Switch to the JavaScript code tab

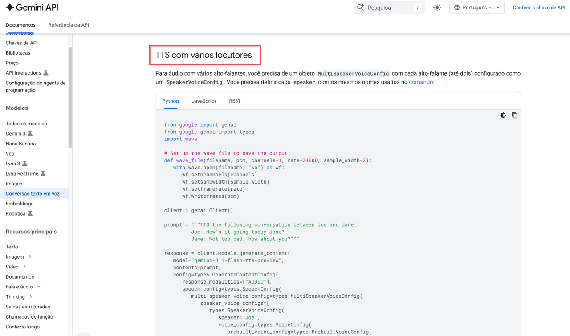(x=204, y=101)
